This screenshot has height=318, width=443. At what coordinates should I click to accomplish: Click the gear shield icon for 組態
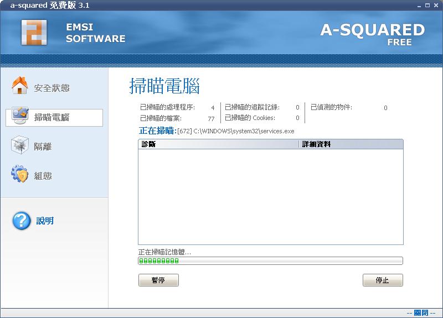point(20,174)
